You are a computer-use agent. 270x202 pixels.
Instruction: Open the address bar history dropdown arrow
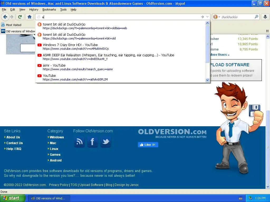[207, 17]
